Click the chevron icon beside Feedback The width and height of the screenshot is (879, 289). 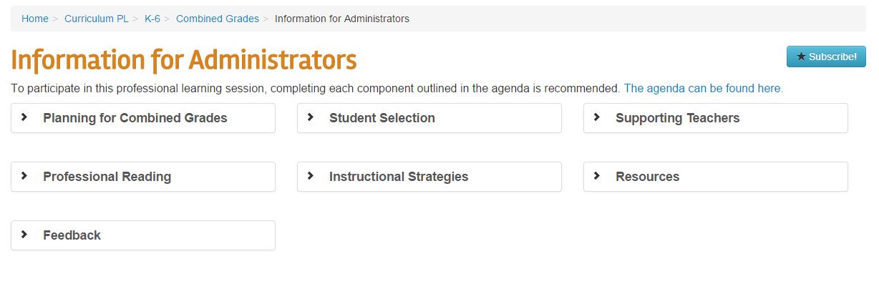24,235
